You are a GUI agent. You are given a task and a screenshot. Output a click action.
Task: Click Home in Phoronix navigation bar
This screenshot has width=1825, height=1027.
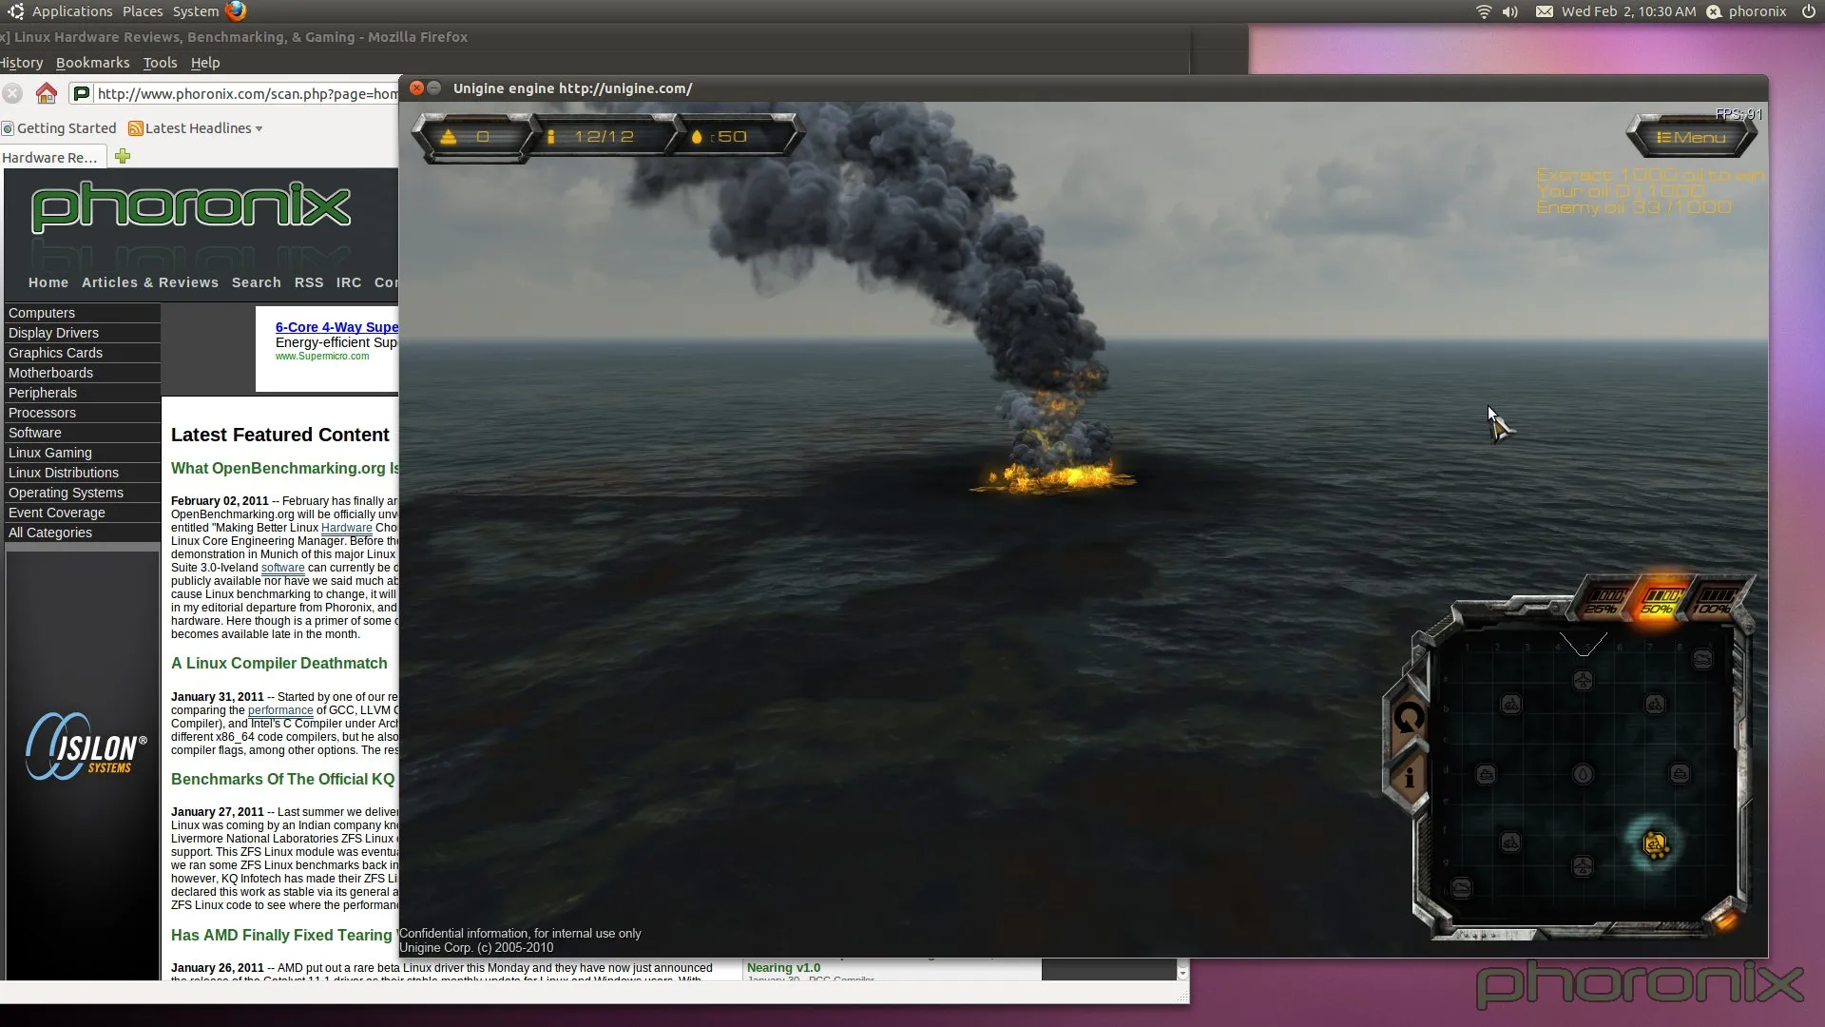coord(48,282)
